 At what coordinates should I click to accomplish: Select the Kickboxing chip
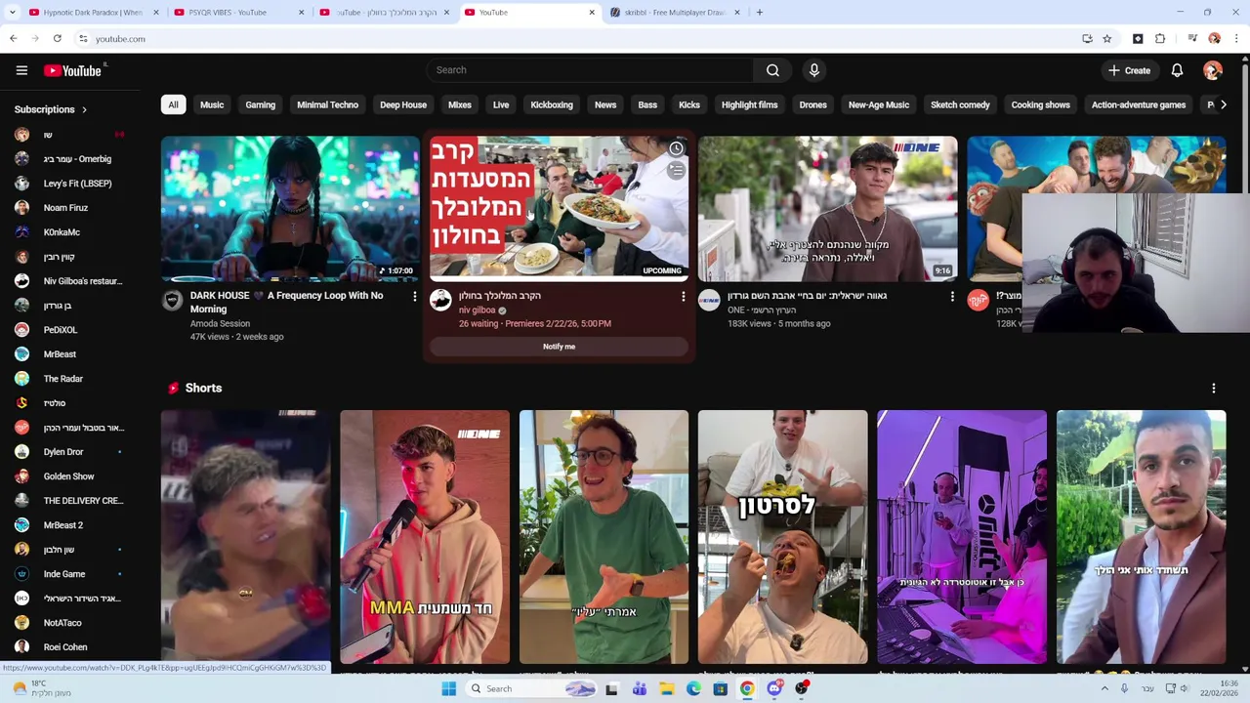pos(552,104)
